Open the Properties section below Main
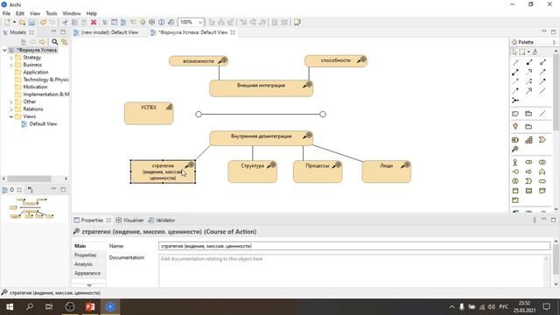Image resolution: width=560 pixels, height=315 pixels. [x=86, y=255]
